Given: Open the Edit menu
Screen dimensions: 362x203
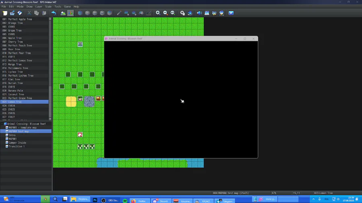Looking at the screenshot, I should (11, 7).
